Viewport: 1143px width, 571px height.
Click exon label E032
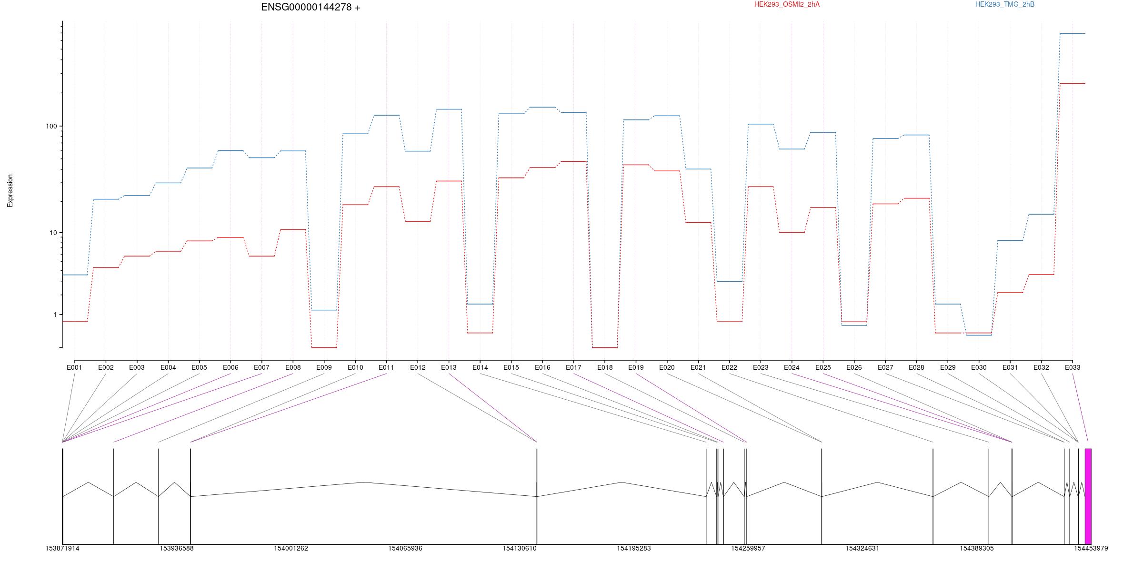[x=1041, y=367]
